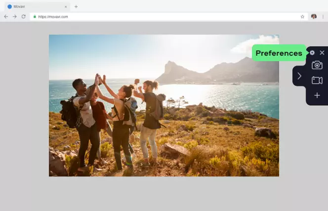This screenshot has height=211, width=328.
Task: Click the hikers high-five photo
Action: [164, 105]
